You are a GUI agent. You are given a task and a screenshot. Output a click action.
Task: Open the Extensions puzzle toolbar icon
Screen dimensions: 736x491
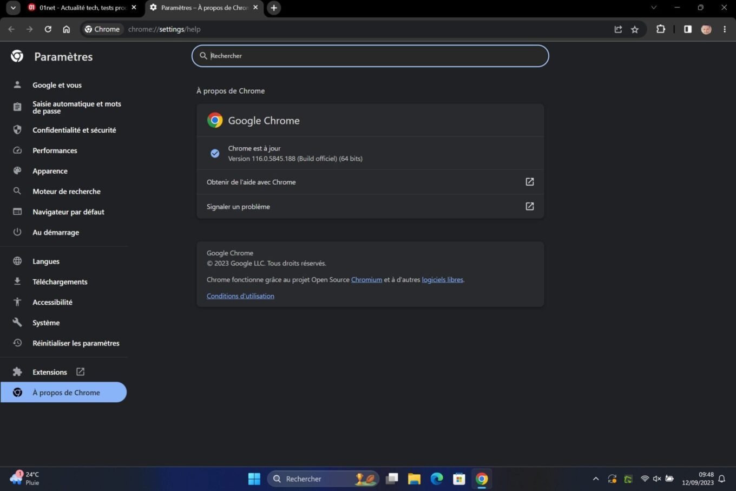pos(661,29)
